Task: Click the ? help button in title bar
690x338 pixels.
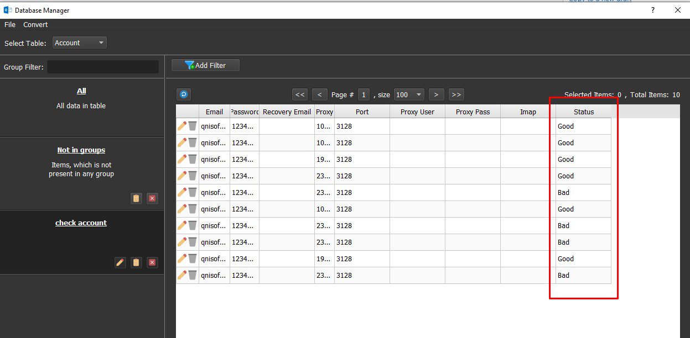Action: point(653,10)
